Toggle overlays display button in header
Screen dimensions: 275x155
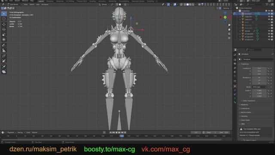coord(175,5)
